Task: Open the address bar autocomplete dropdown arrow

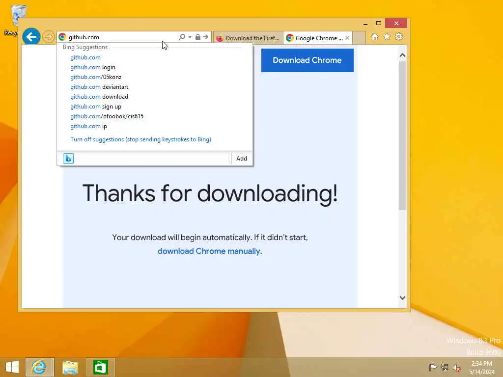Action: point(190,37)
